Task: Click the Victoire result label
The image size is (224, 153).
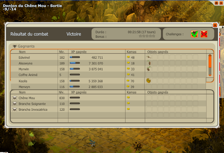Action: (x=74, y=34)
